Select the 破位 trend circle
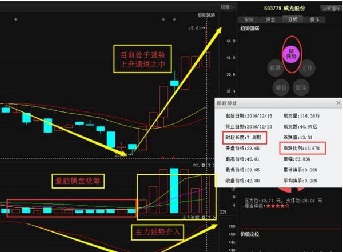Screen dimensions: 343x252 (x=281, y=88)
